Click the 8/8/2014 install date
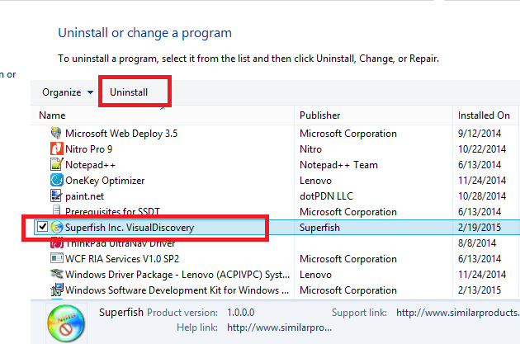This screenshot has width=520, height=344. click(477, 243)
